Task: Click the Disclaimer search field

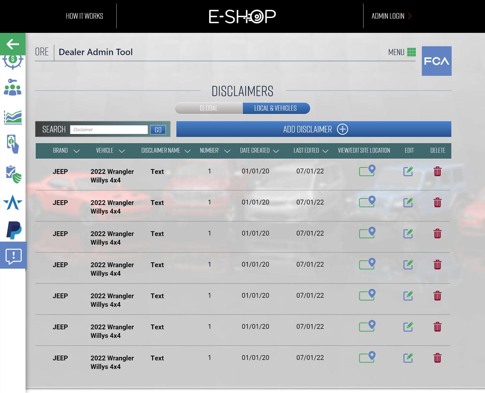Action: coord(109,130)
